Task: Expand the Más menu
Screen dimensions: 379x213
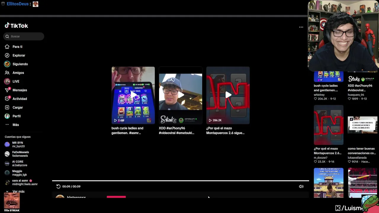Action: 15,125
